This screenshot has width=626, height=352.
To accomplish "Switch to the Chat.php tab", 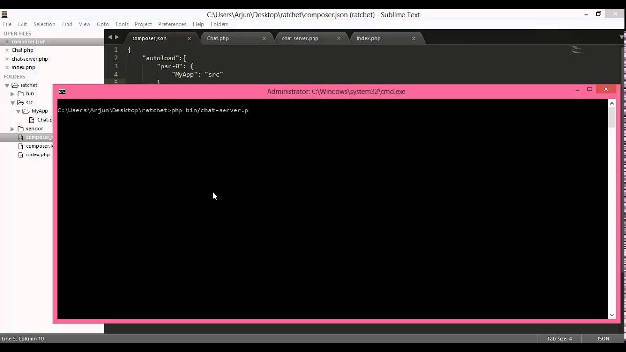I will click(218, 38).
